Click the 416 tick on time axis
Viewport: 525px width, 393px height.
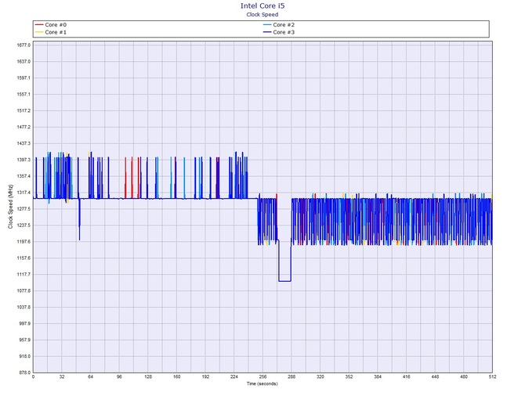tap(407, 377)
